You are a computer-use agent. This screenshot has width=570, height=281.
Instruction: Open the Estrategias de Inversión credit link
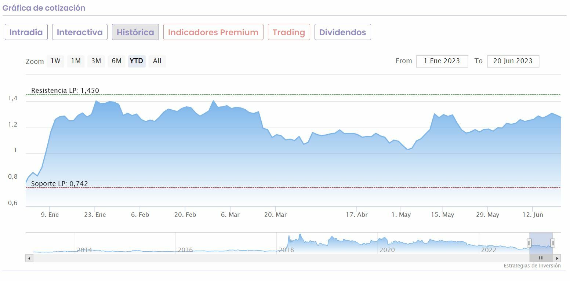(x=532, y=266)
